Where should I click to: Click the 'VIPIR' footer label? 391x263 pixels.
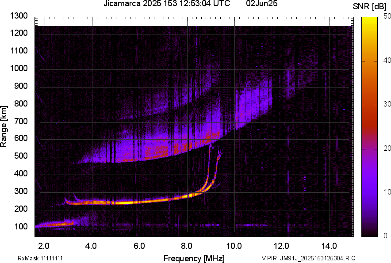pos(269,258)
